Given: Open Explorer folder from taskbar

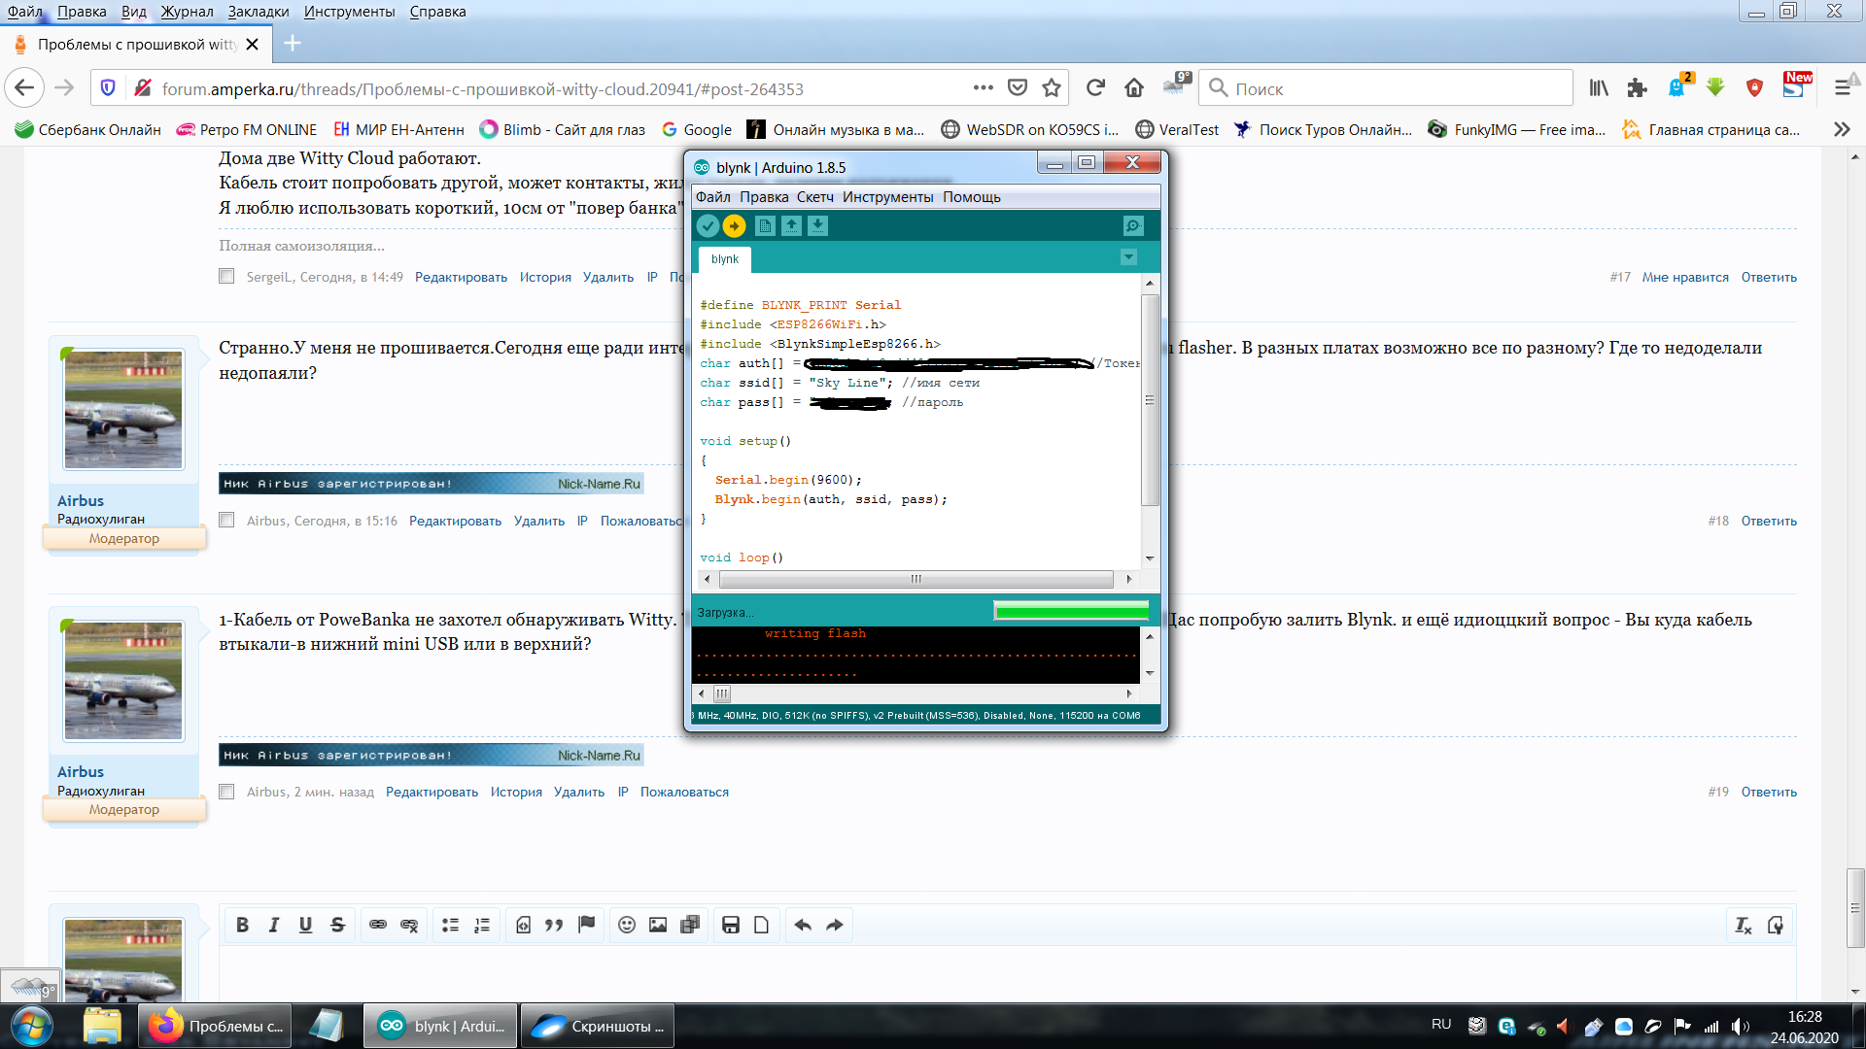Looking at the screenshot, I should pos(101,1026).
